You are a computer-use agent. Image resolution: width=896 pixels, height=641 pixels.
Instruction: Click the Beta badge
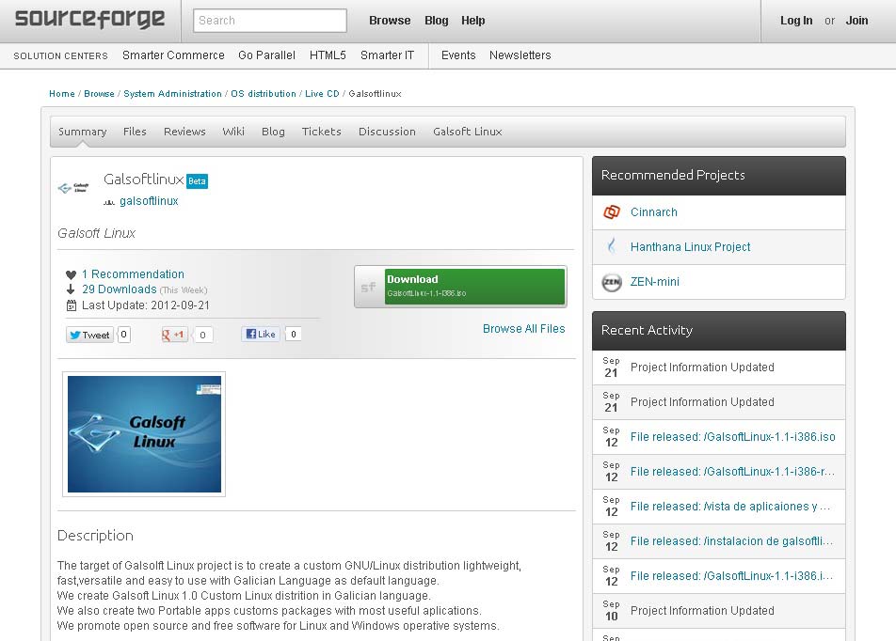pos(197,181)
